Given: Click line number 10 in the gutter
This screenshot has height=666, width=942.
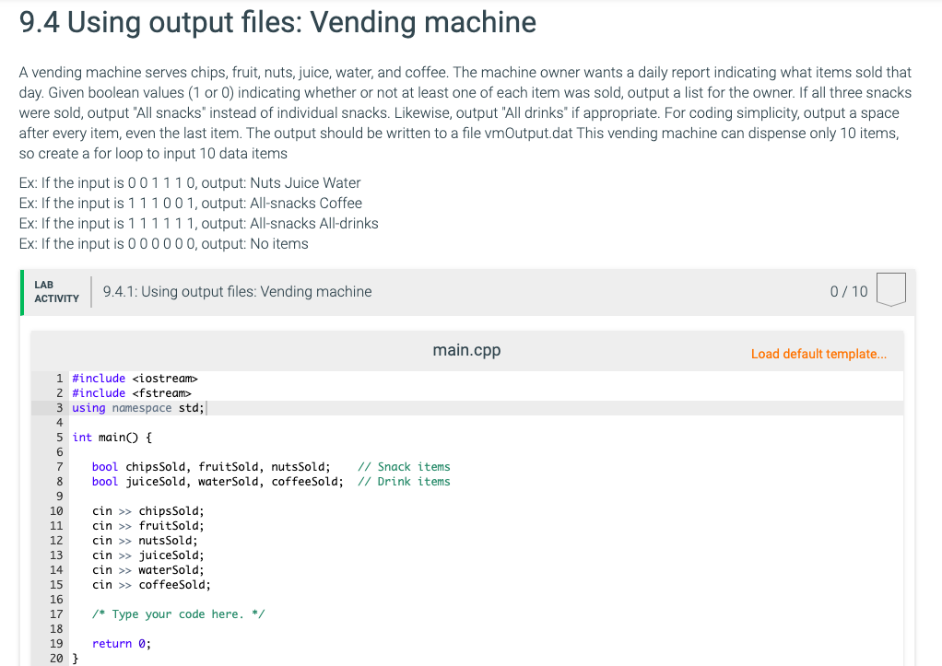Looking at the screenshot, I should (56, 510).
